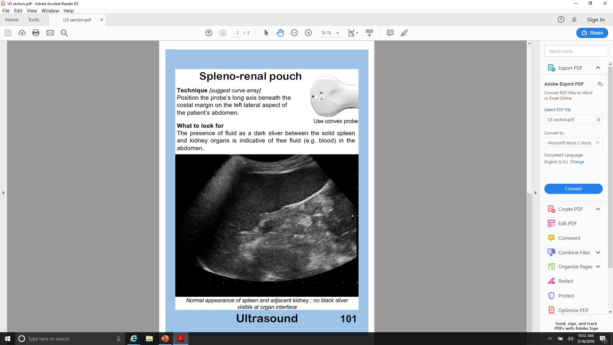Click the zoom out minus icon

(294, 33)
